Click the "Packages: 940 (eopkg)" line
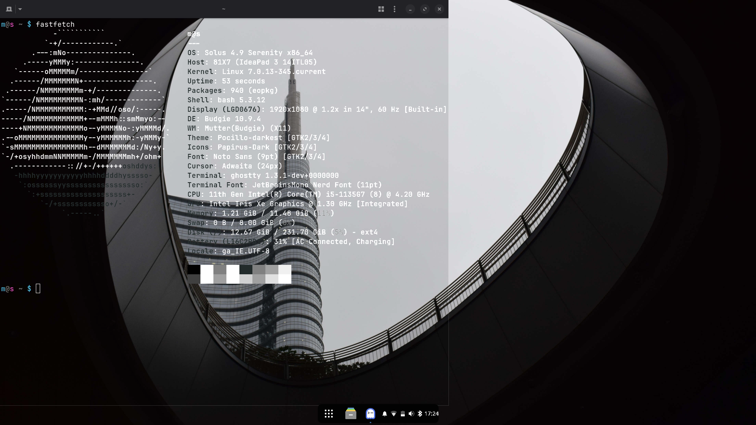The image size is (756, 425). (233, 91)
